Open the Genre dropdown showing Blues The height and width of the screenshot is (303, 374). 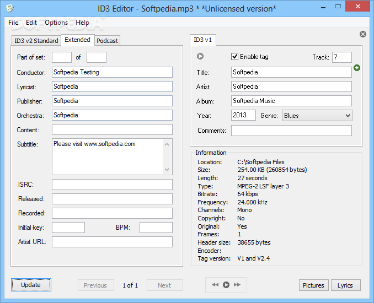[x=317, y=116]
